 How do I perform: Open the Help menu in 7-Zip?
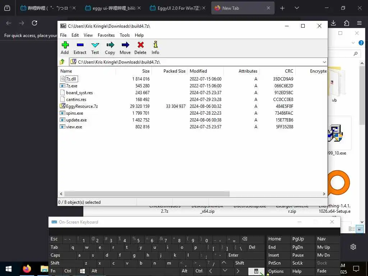point(139,35)
